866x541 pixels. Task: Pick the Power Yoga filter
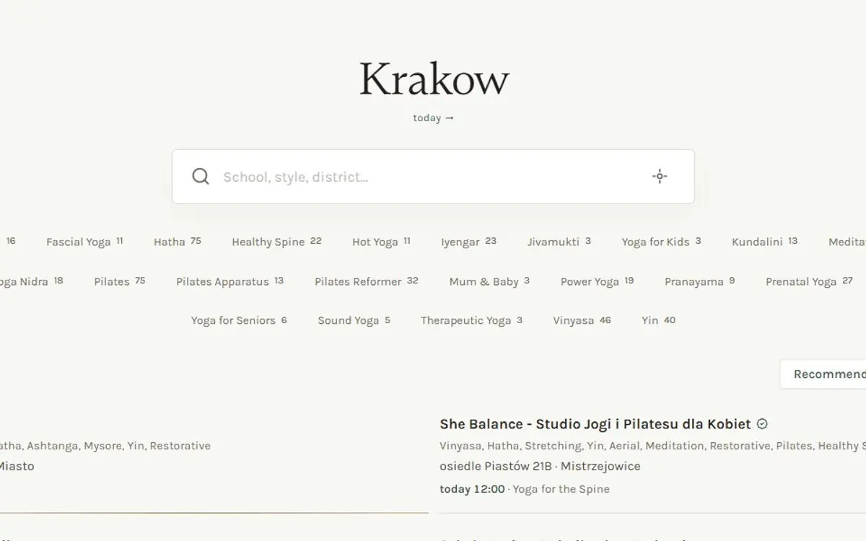(597, 281)
